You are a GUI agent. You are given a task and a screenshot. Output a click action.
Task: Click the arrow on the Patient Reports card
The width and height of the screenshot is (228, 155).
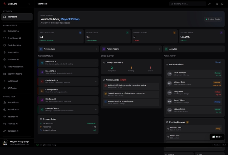click(160, 49)
